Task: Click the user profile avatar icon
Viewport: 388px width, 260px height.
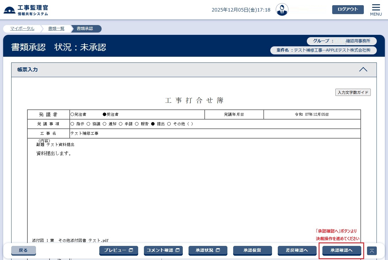Action: (282, 10)
